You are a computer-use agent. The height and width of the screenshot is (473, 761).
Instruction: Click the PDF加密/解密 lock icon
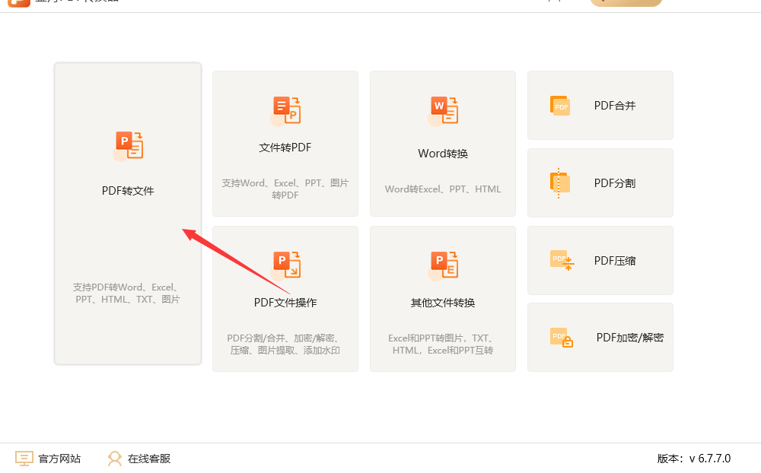tap(562, 338)
